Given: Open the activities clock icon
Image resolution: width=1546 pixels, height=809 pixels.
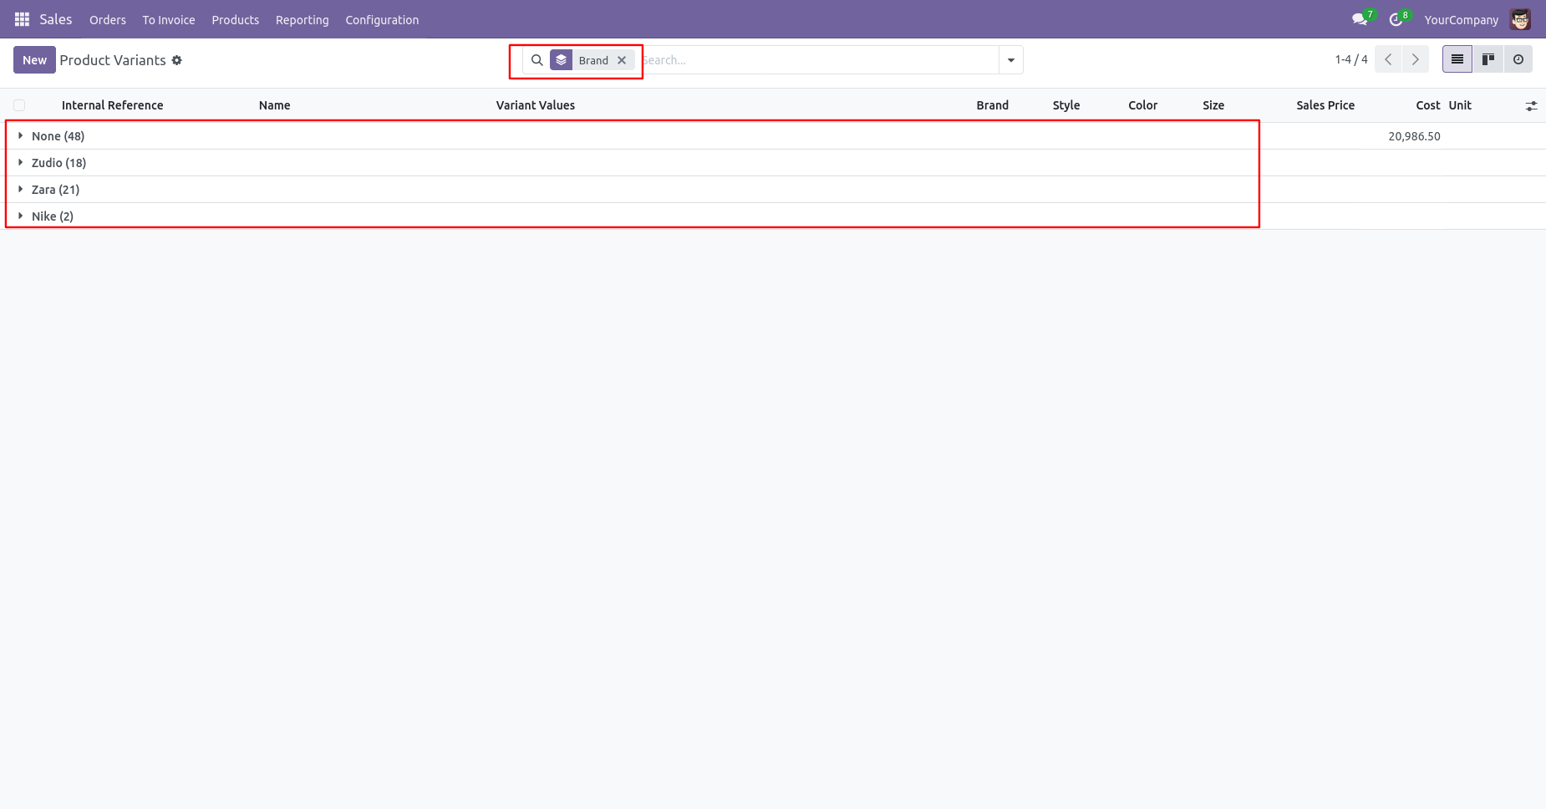Looking at the screenshot, I should (1396, 19).
